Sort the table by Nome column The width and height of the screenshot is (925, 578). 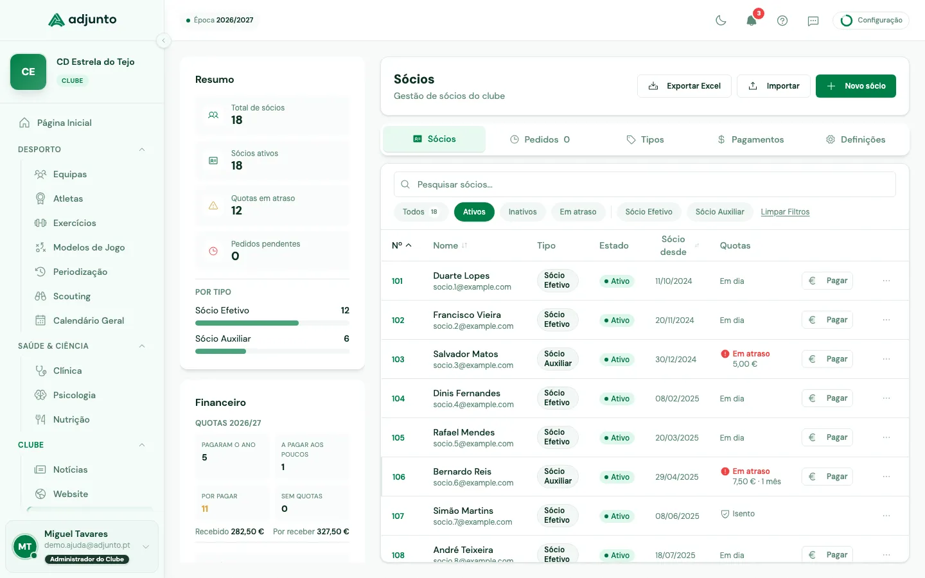(450, 245)
